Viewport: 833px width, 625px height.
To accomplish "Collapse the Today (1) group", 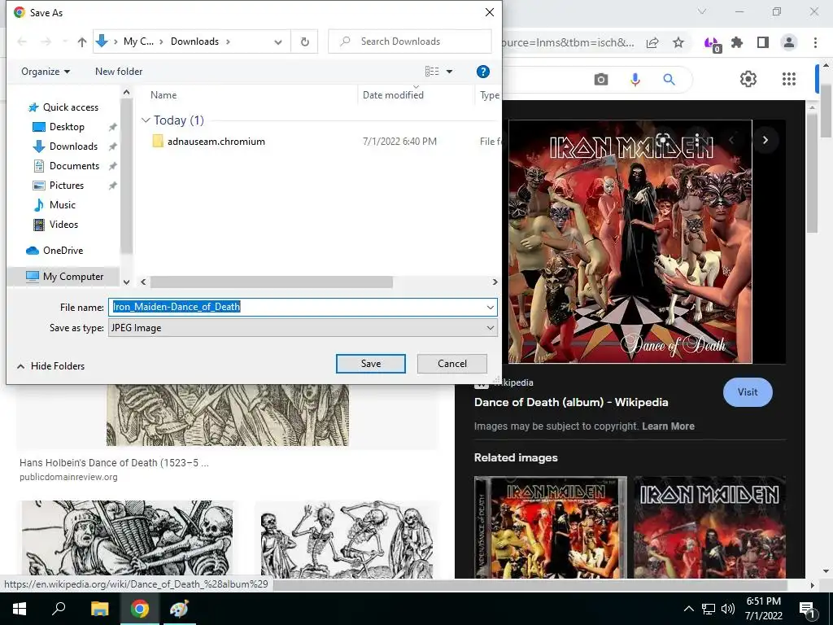I will point(146,120).
